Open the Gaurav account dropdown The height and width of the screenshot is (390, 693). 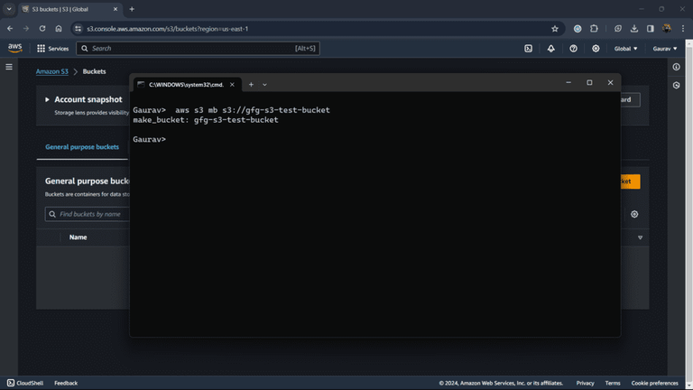665,49
